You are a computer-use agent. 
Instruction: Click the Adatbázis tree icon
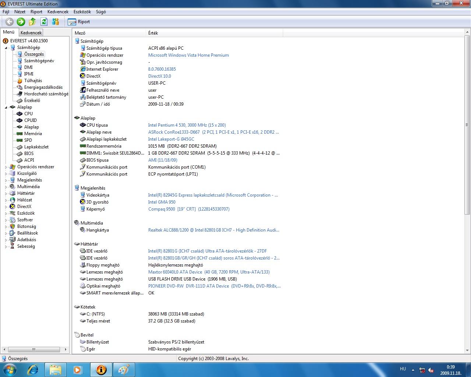[13, 240]
